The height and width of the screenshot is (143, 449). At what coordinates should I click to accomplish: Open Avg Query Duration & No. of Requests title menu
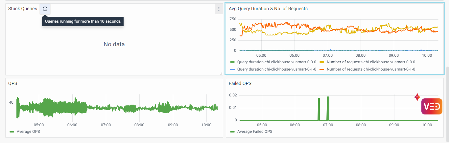click(268, 9)
